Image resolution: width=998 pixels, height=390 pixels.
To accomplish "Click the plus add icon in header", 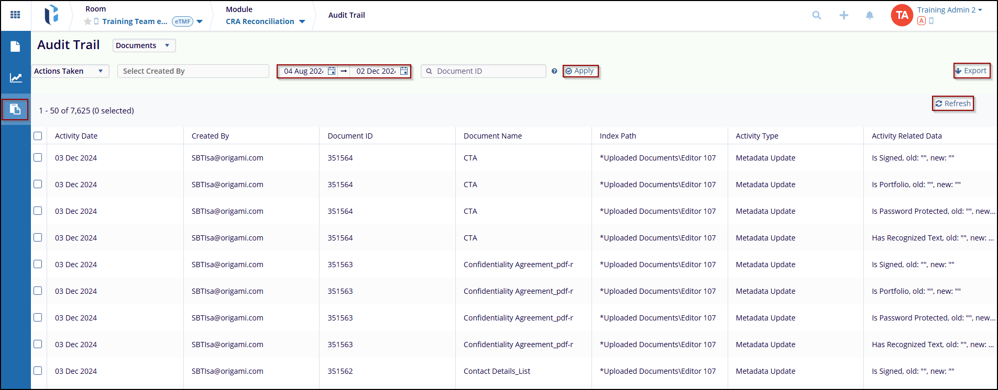I will tap(843, 15).
